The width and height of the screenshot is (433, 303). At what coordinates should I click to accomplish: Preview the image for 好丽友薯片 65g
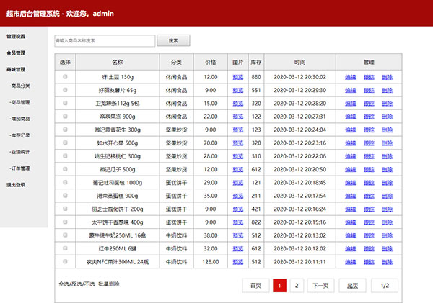tap(238, 91)
